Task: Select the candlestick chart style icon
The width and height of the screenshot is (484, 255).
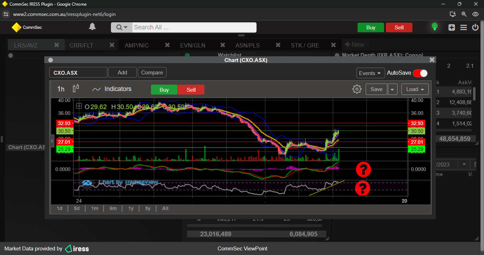Action: click(76, 89)
